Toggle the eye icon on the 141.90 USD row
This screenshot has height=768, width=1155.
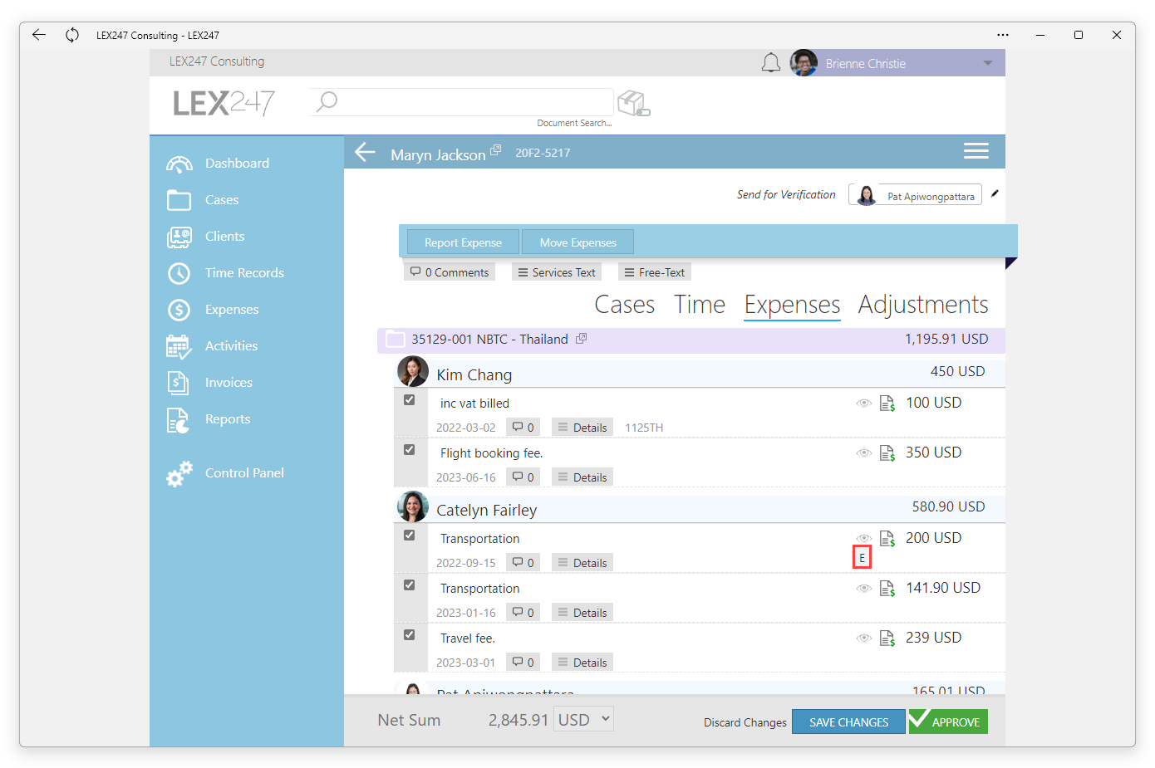(864, 588)
